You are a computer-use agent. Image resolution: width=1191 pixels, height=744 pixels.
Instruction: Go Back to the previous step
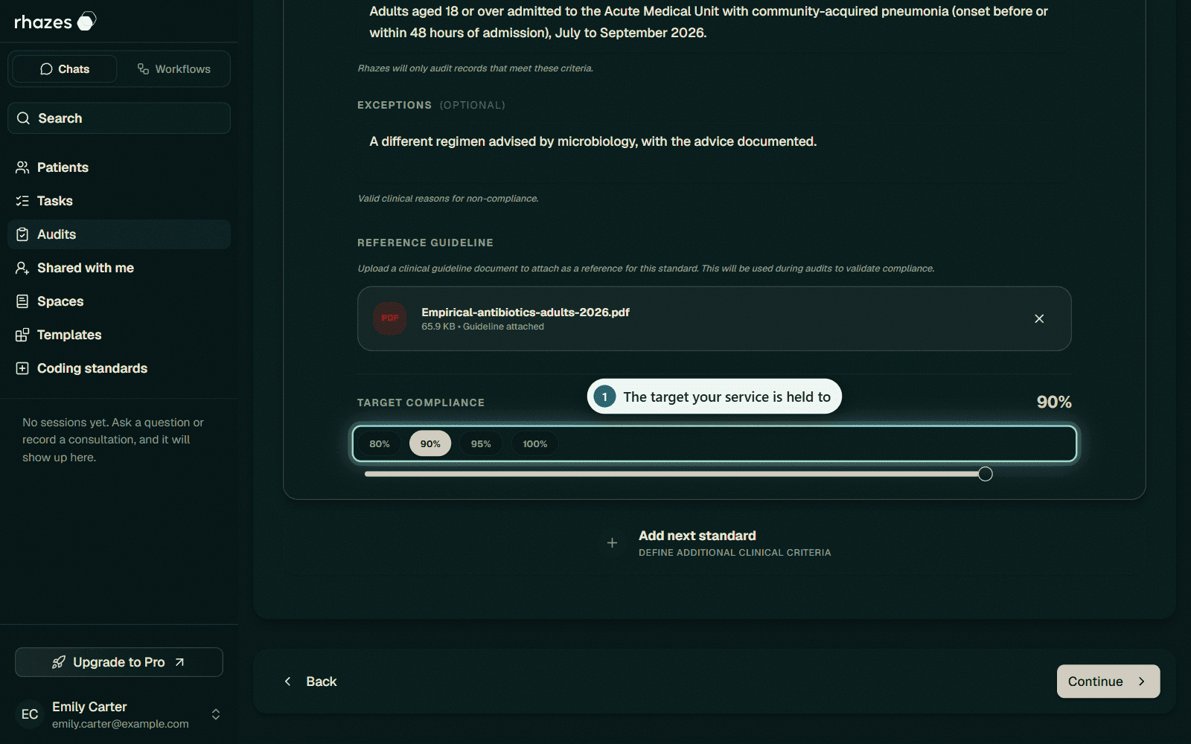[310, 682]
